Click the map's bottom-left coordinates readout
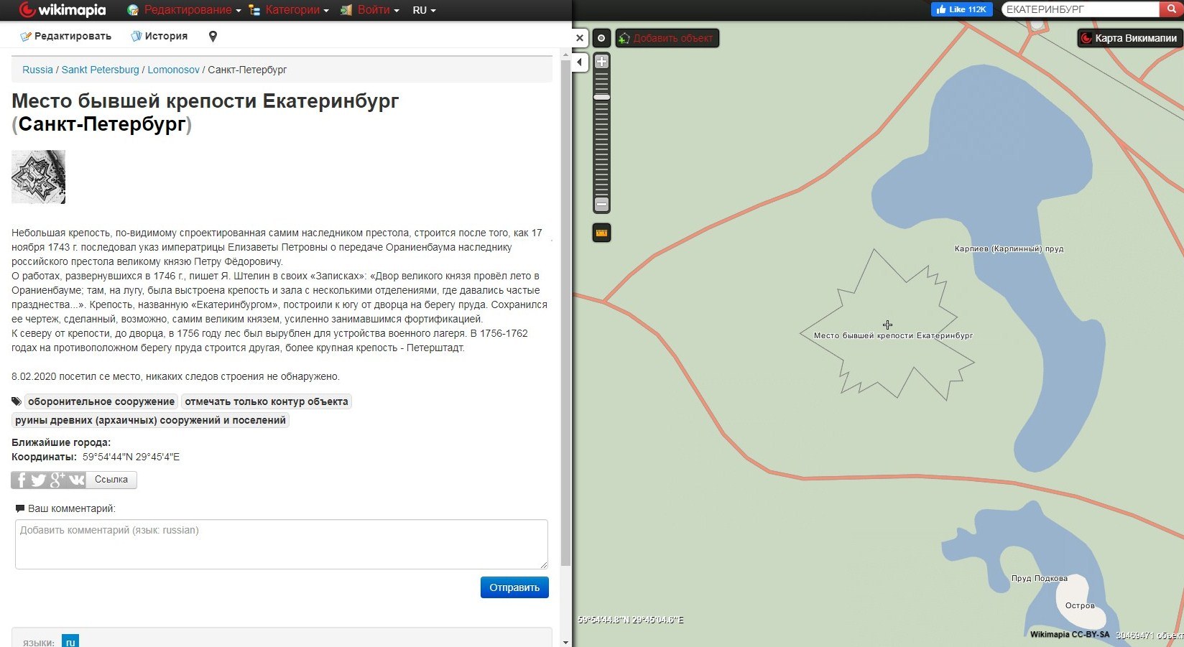This screenshot has width=1184, height=647. tap(630, 620)
